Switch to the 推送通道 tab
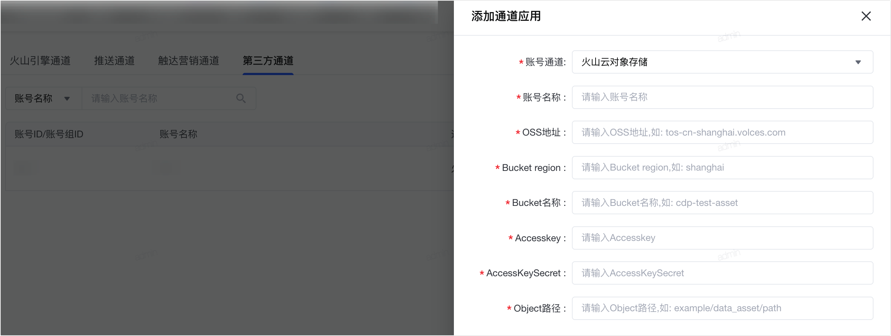 tap(114, 60)
